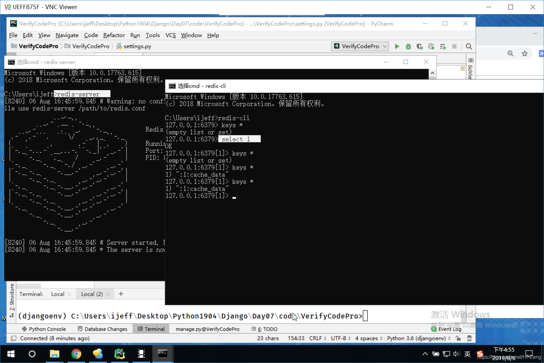Toggle the read-only lock icon in status bar
The width and height of the screenshot is (544, 363).
458,338
